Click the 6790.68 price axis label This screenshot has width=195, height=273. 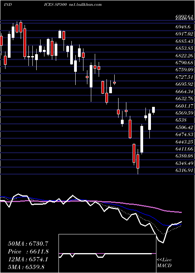(x=184, y=63)
